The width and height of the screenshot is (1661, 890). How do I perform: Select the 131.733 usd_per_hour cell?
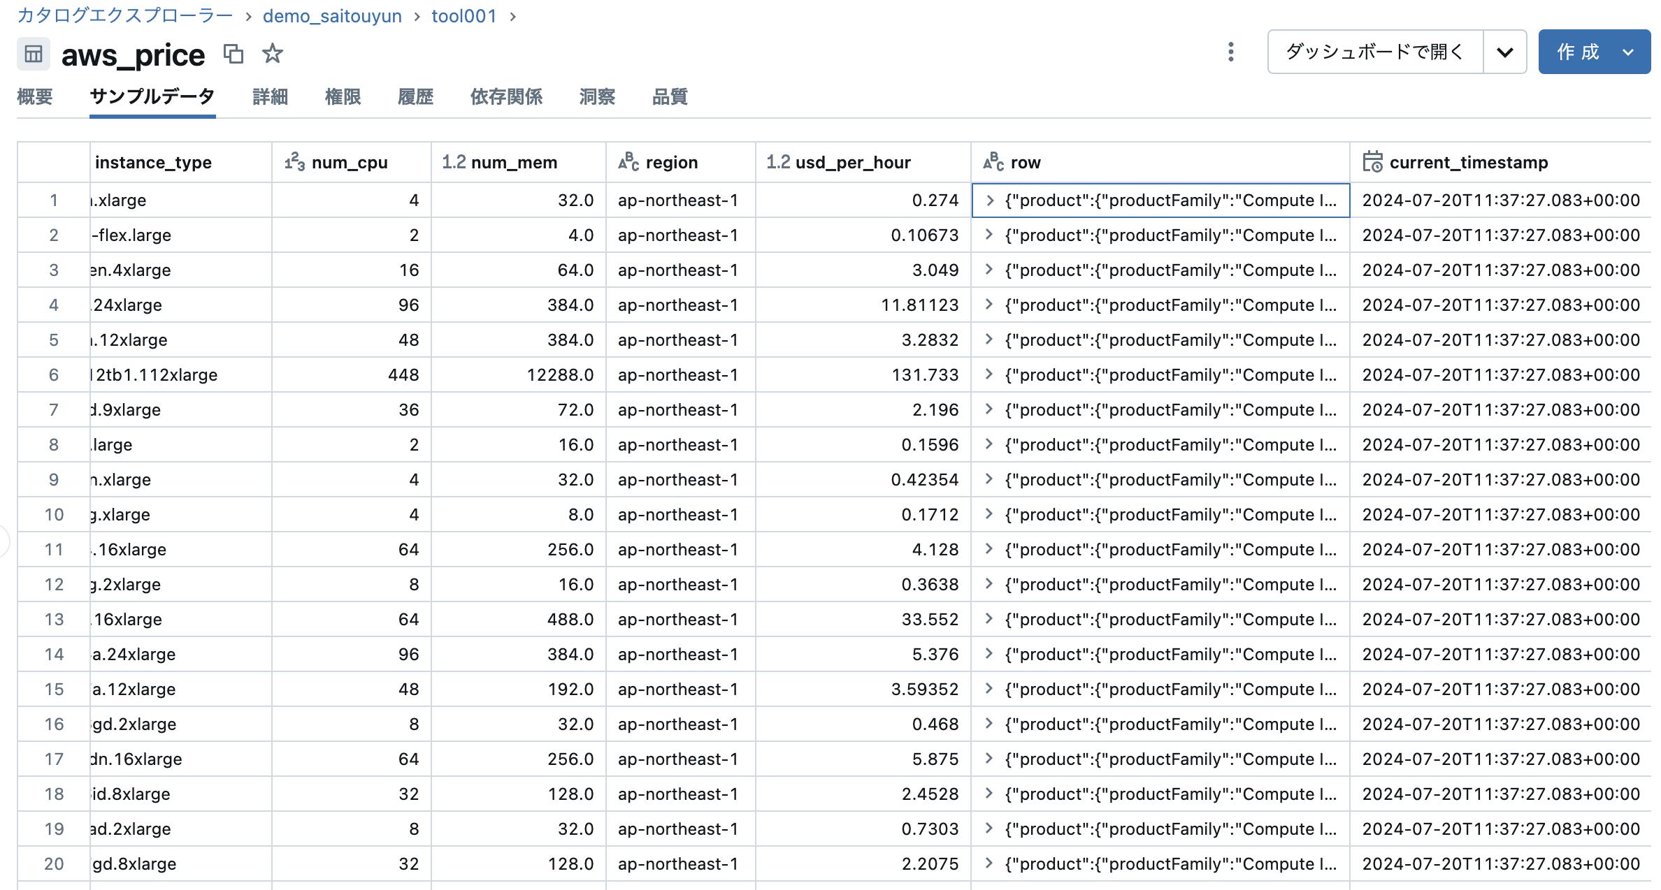pyautogui.click(x=924, y=375)
